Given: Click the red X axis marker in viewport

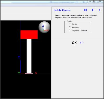Looking at the screenshot, I should (36, 73).
